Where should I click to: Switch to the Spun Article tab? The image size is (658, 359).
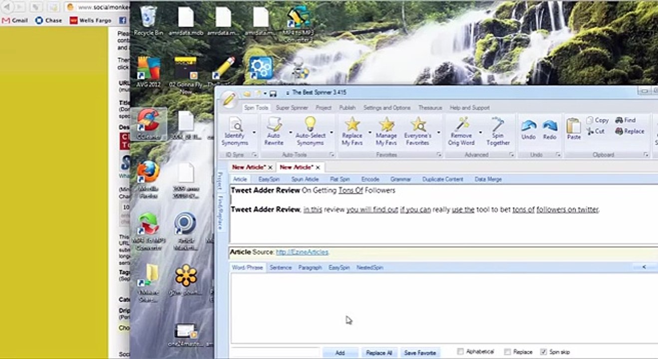[x=305, y=179]
